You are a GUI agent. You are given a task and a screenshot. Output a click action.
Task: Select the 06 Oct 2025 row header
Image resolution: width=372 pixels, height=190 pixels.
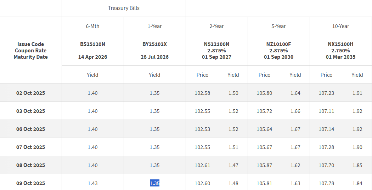pyautogui.click(x=31, y=129)
